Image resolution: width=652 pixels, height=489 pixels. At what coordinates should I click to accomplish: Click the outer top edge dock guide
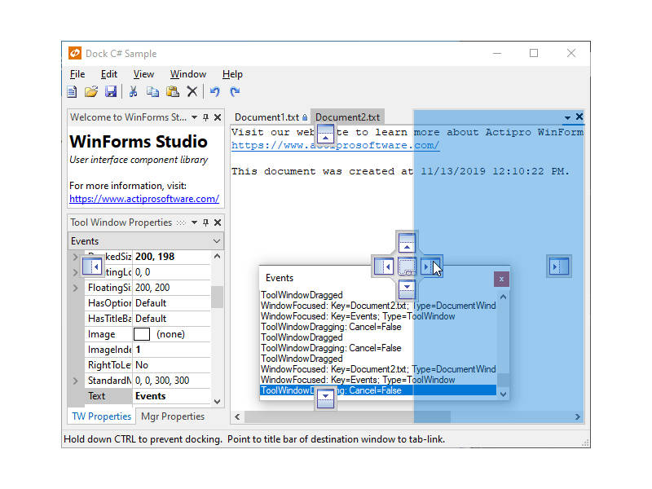pyautogui.click(x=325, y=134)
